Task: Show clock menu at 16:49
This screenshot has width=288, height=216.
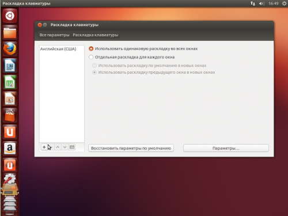Action: (x=274, y=3)
